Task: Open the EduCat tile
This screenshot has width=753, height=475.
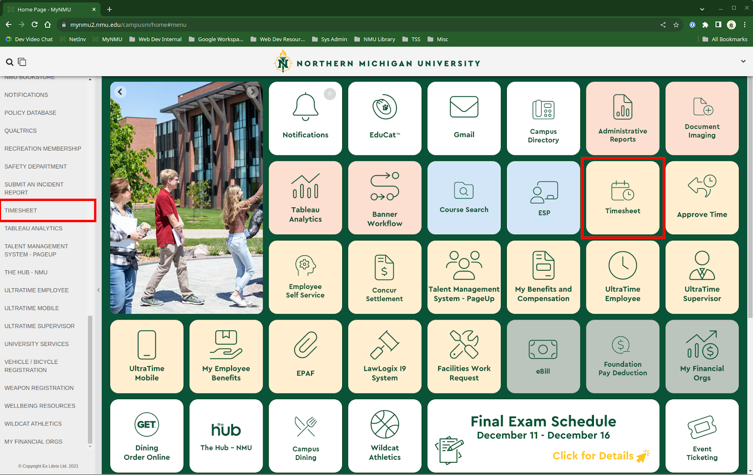Action: (385, 118)
